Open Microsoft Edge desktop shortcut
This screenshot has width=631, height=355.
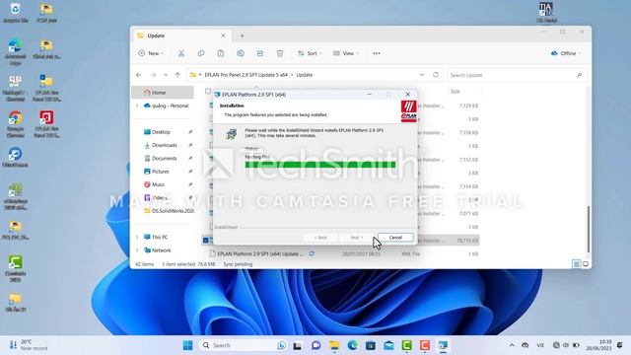[16, 51]
